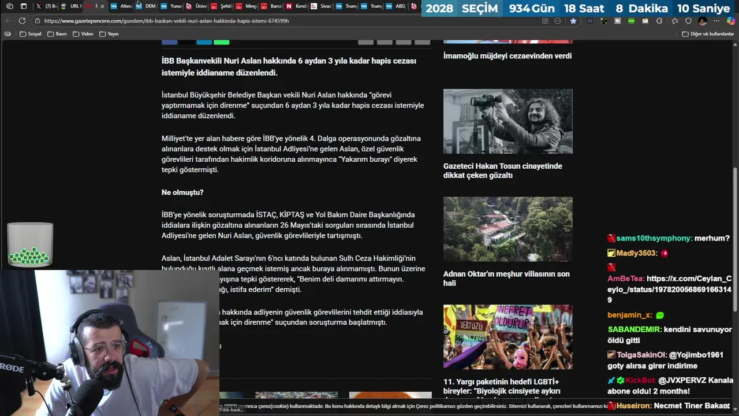Click the green extension icon in the toolbar

click(x=632, y=21)
